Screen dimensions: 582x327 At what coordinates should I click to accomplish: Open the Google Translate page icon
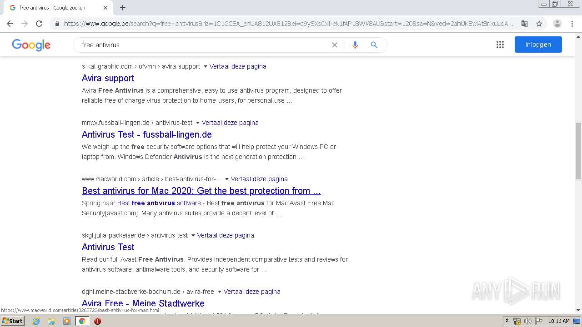[524, 24]
